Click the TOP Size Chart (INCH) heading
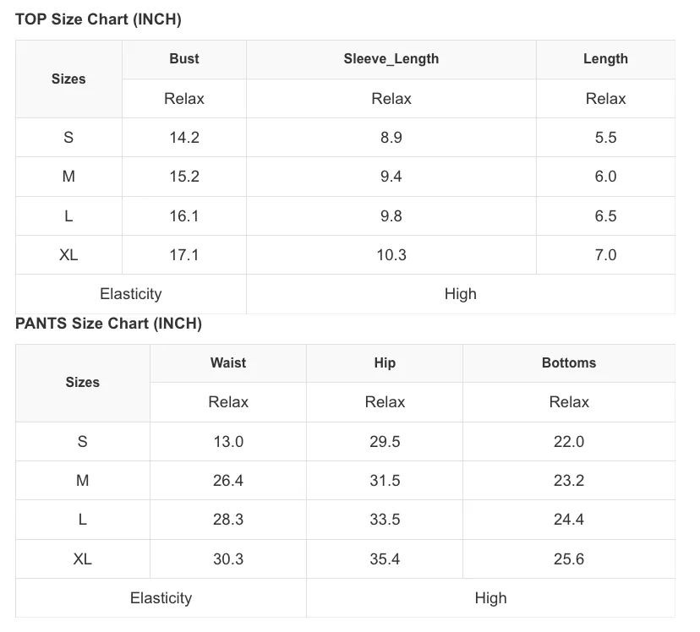This screenshot has height=632, width=700. 98,19
